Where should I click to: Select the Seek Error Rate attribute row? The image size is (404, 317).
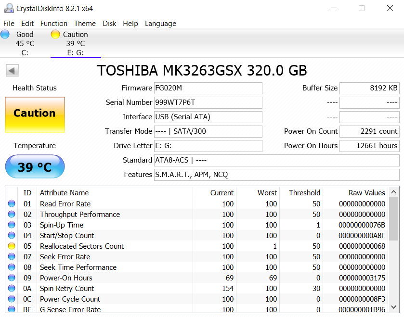pyautogui.click(x=197, y=256)
